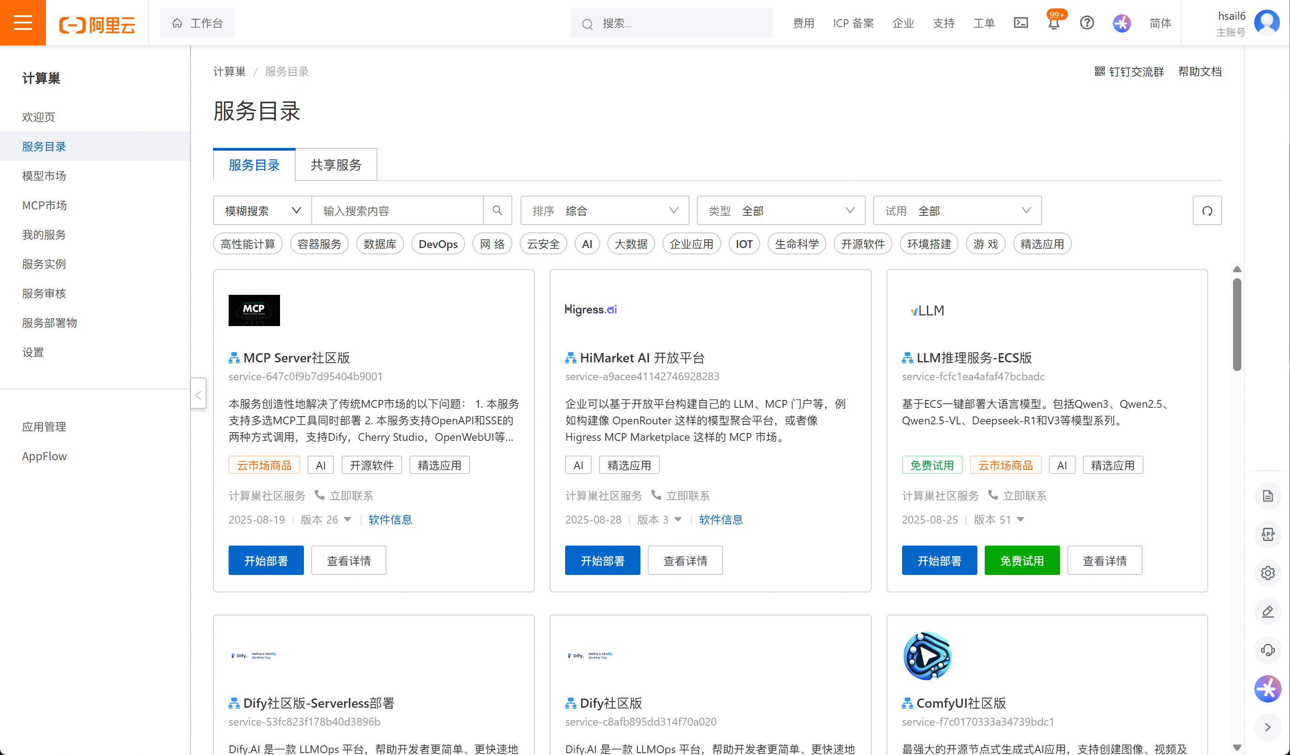
Task: Filter by the DevOps category tag
Action: click(437, 244)
